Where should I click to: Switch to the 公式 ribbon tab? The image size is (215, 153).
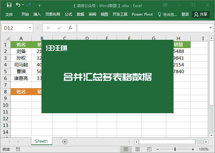pos(68,14)
